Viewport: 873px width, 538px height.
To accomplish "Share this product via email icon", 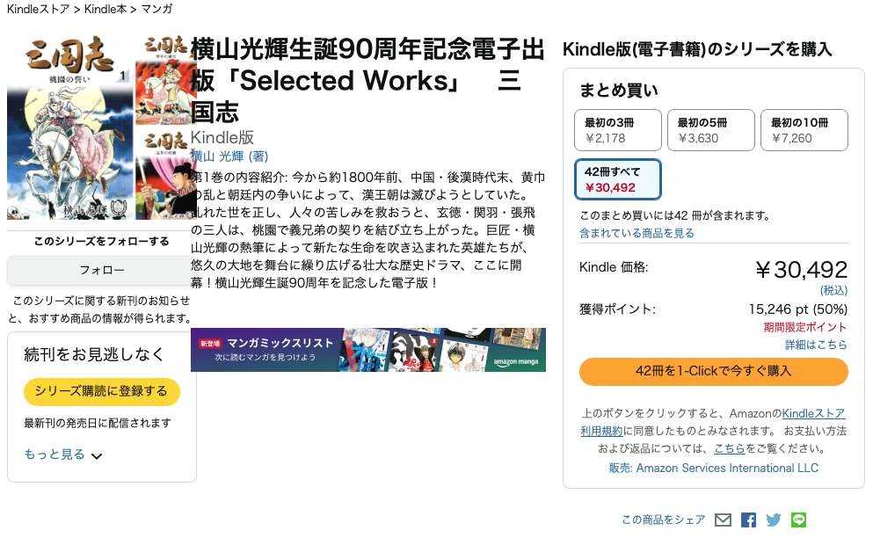I will coord(723,520).
